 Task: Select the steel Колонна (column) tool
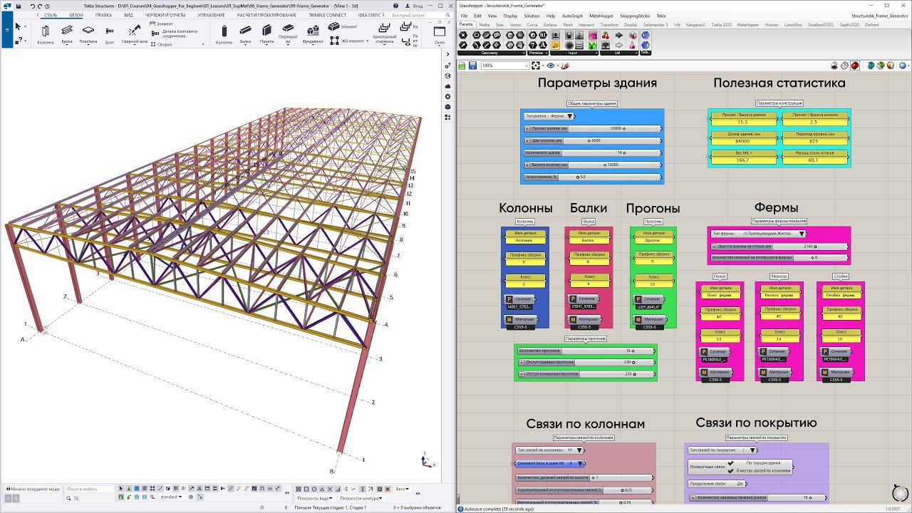click(45, 32)
